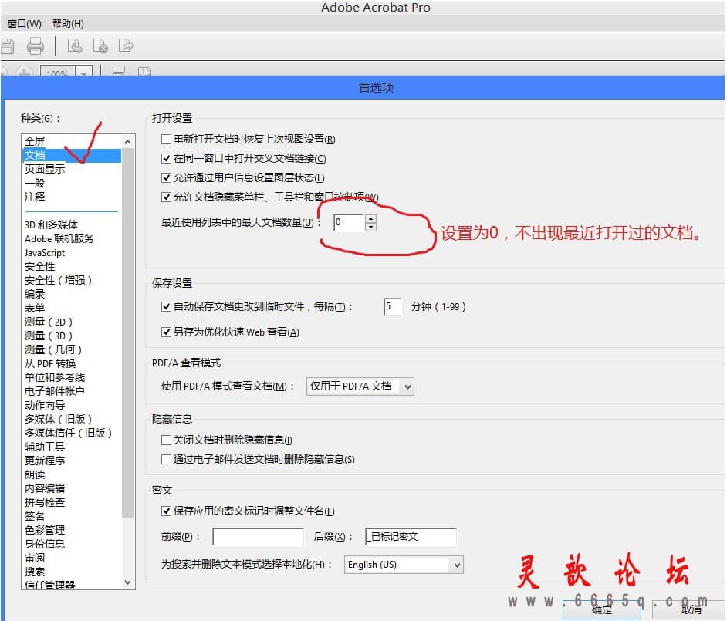The image size is (727, 621).
Task: Open 从 PDF 转换 preferences
Action: pyautogui.click(x=50, y=364)
